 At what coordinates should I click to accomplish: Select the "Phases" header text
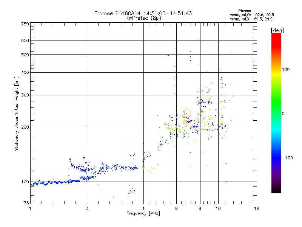[x=244, y=11]
